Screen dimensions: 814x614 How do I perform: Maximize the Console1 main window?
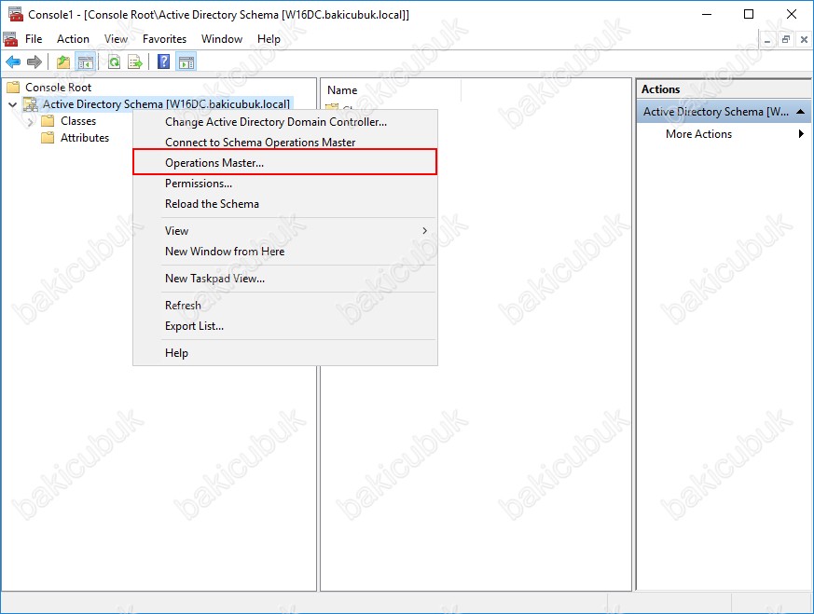pos(749,14)
